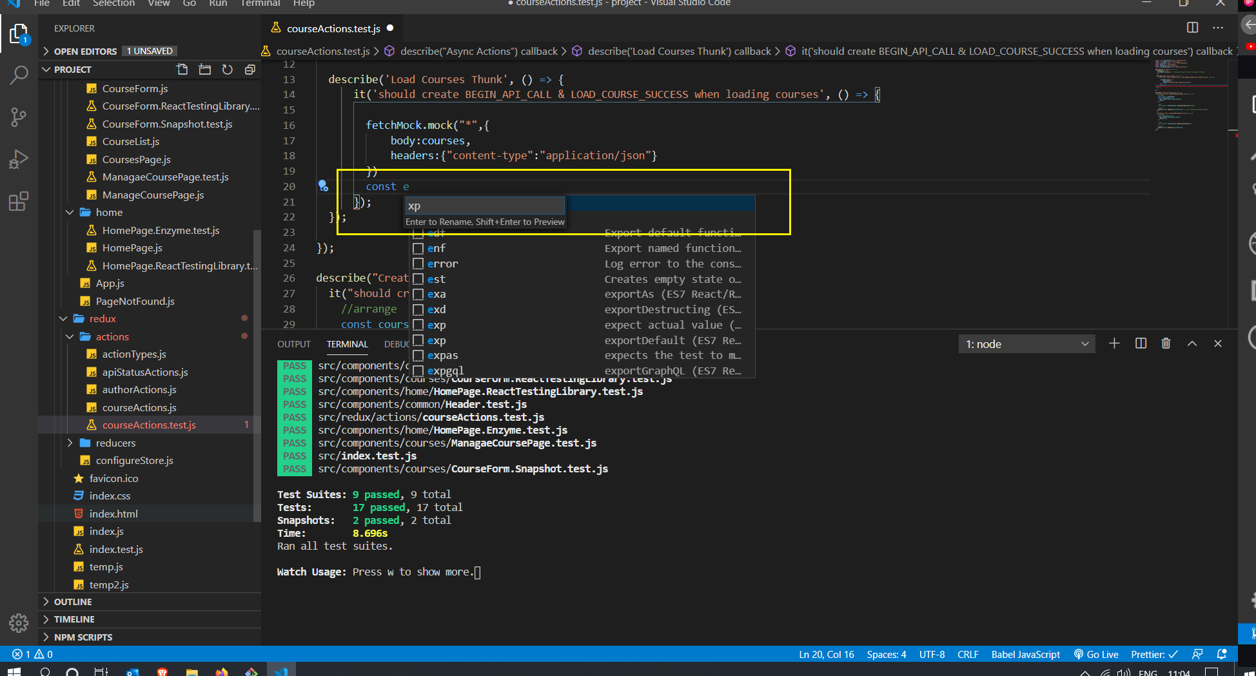Click Babel JavaScript language mode

(1025, 654)
